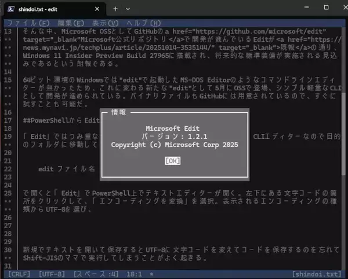
Task: Click 'Windows 11 Insider Preview Build 27965' text
Action: pos(96,56)
